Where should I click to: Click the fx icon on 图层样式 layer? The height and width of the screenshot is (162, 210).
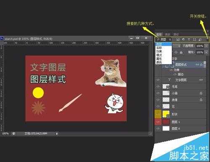(201, 64)
